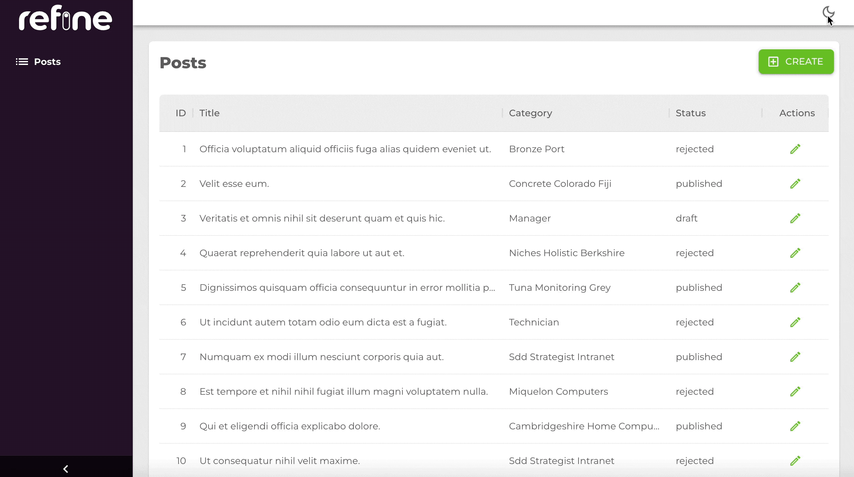Edit post 1 with pencil icon
The width and height of the screenshot is (854, 477).
click(795, 149)
